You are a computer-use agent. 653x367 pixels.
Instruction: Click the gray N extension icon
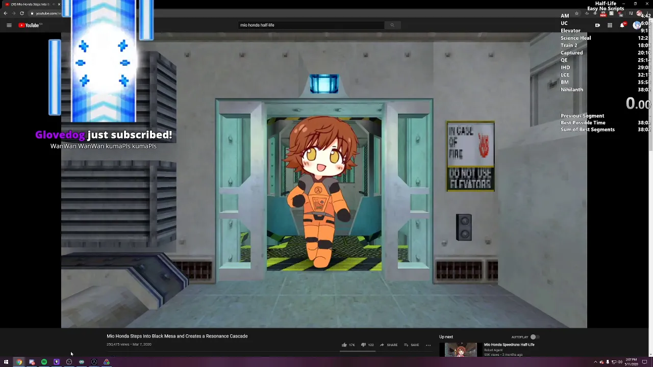[x=612, y=14]
